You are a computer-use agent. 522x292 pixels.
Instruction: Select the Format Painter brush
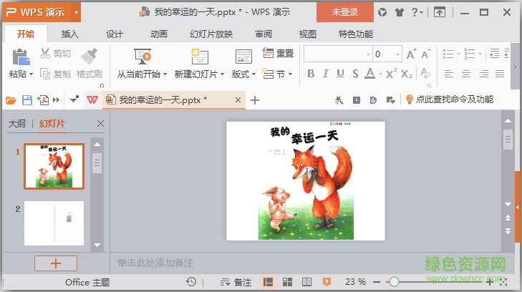click(90, 56)
